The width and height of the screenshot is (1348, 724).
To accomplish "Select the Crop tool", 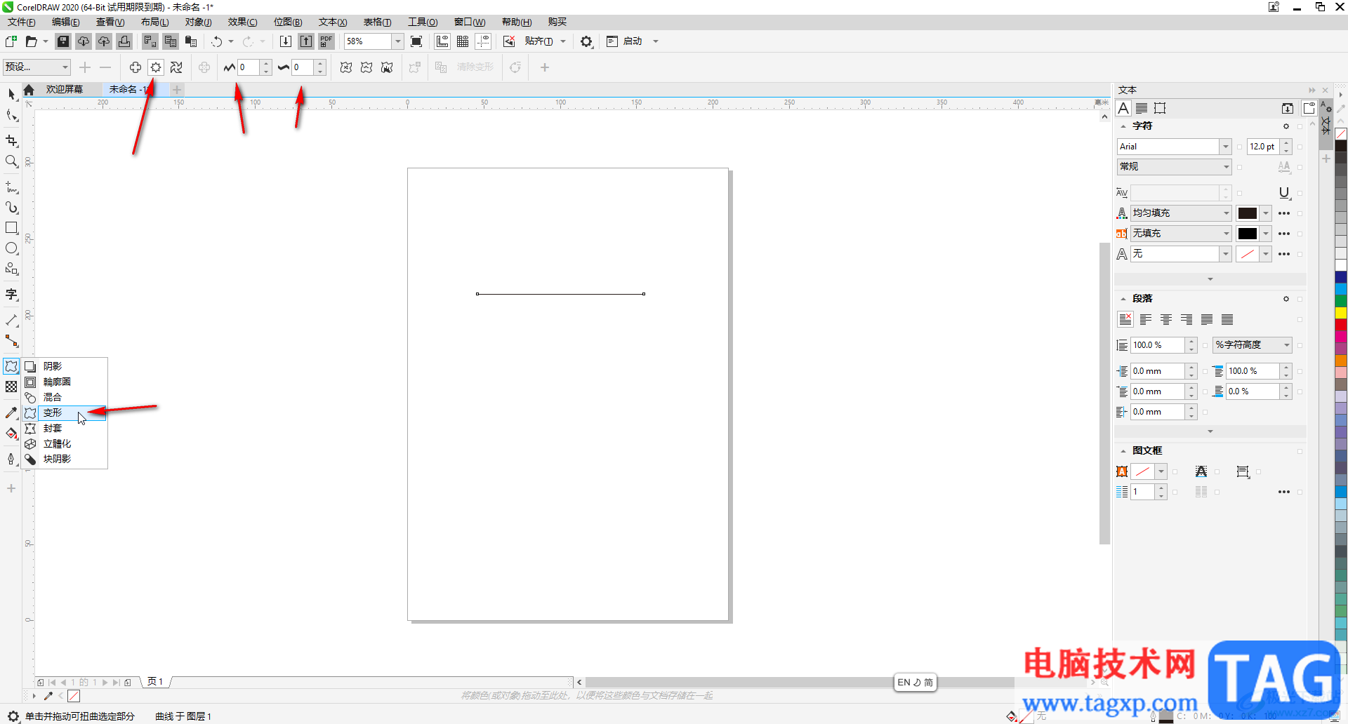I will pyautogui.click(x=11, y=141).
